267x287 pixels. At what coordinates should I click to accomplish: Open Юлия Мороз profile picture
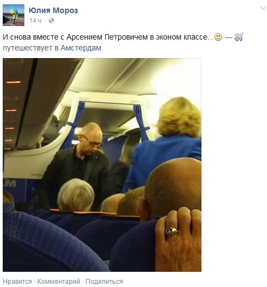tap(14, 15)
